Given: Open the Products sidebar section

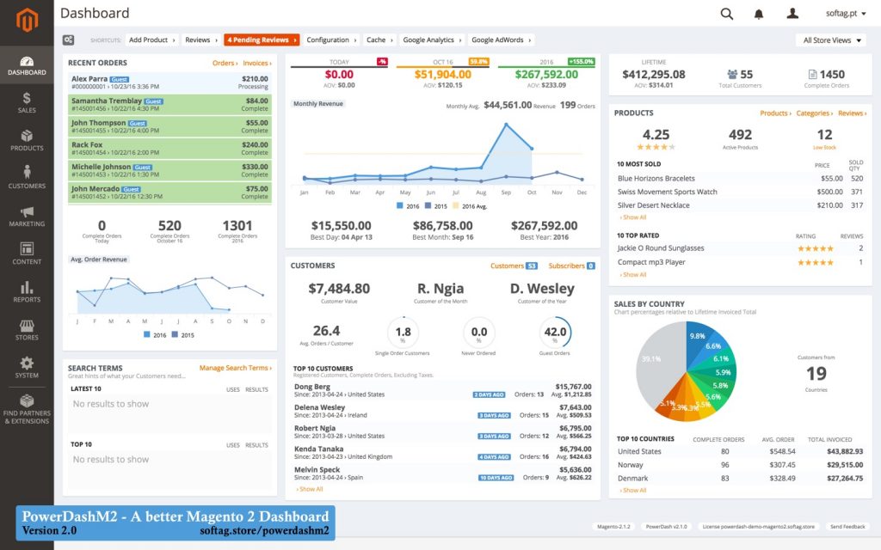Looking at the screenshot, I should (x=27, y=140).
